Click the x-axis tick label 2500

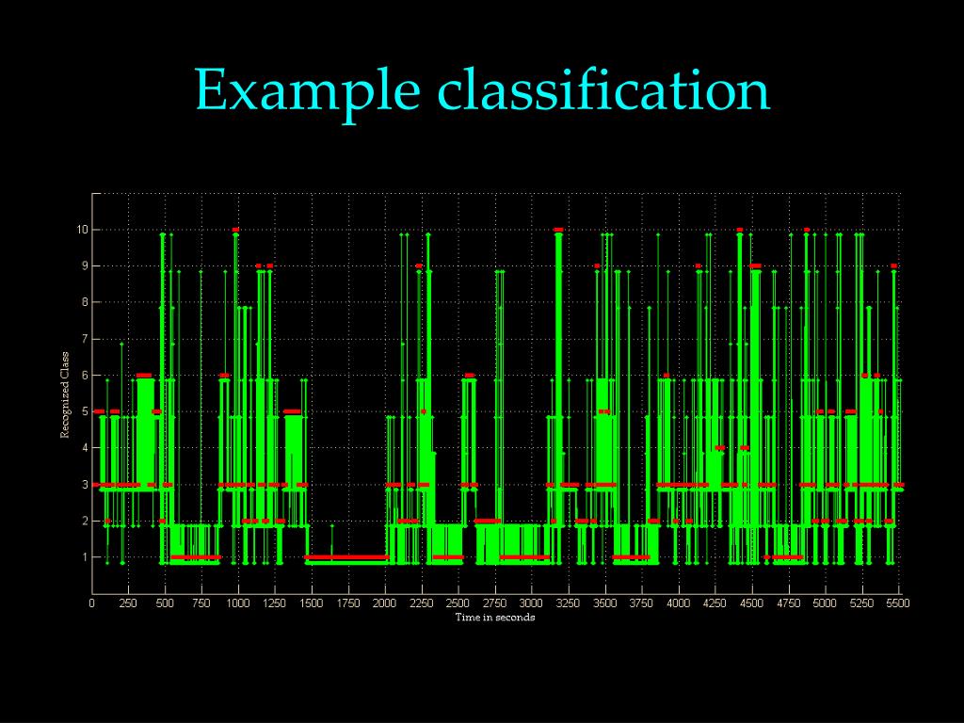coord(458,603)
